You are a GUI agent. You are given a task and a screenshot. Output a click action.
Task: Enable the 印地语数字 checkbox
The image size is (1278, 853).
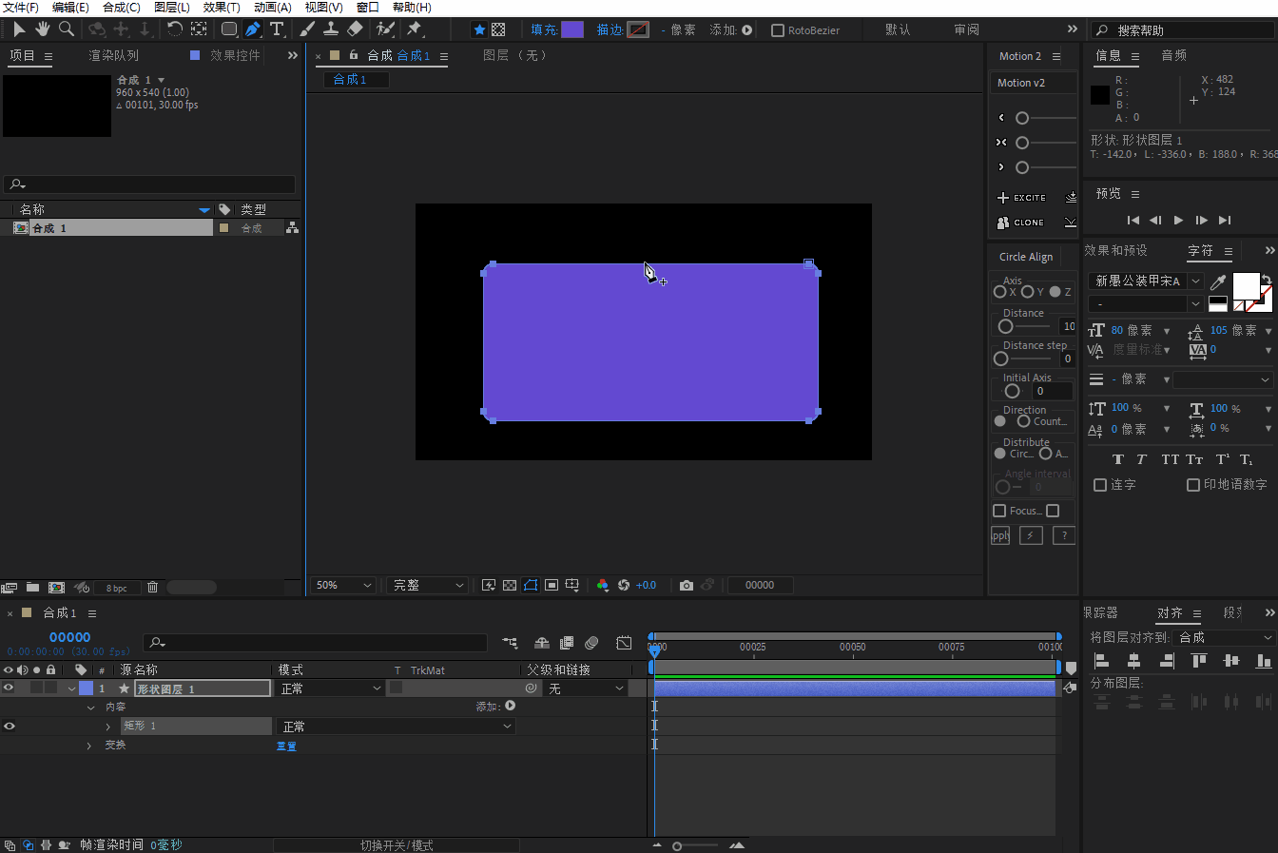pyautogui.click(x=1193, y=485)
